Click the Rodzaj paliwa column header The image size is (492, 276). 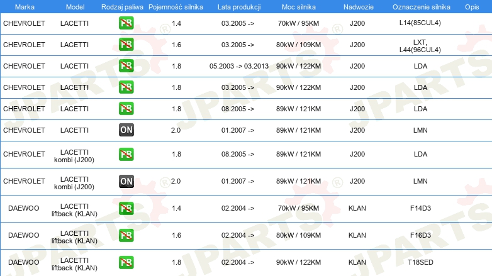pyautogui.click(x=122, y=7)
